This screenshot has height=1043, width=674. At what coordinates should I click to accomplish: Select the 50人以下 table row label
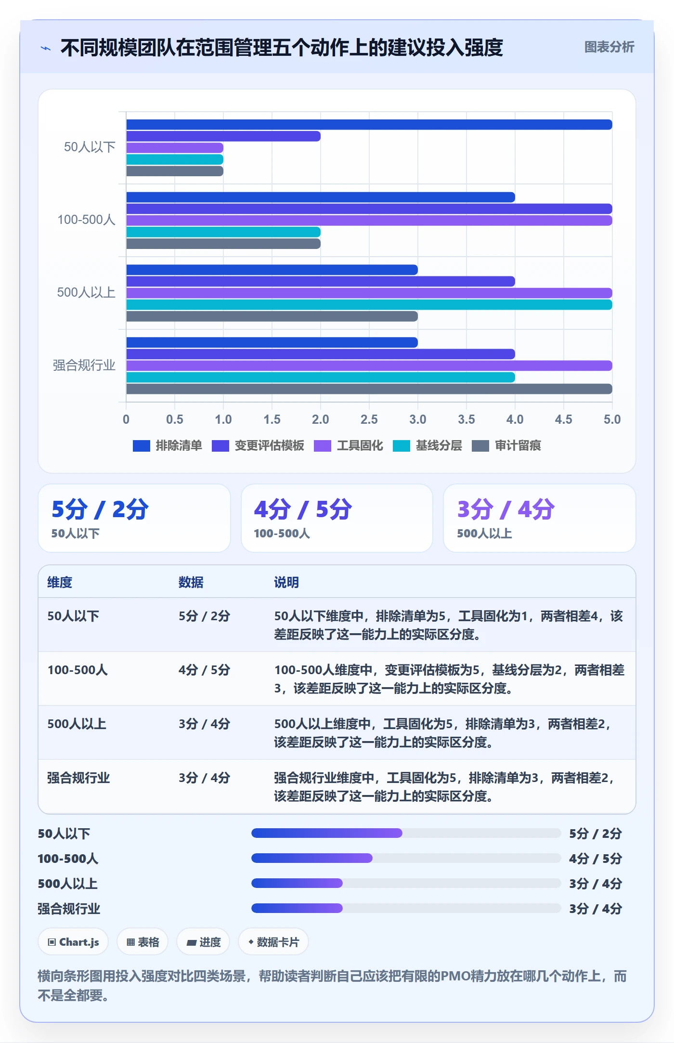[73, 616]
